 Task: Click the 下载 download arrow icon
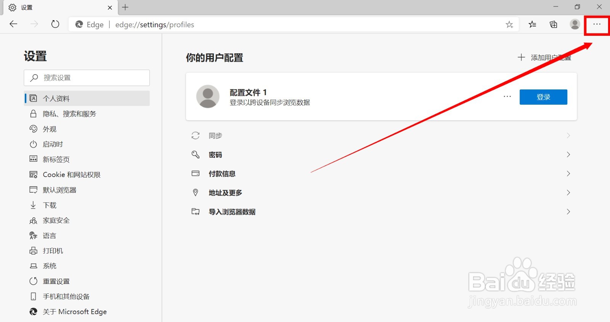(34, 205)
